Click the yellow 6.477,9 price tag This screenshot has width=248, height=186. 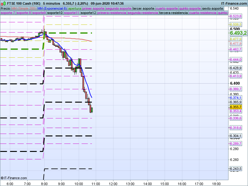(x=236, y=39)
